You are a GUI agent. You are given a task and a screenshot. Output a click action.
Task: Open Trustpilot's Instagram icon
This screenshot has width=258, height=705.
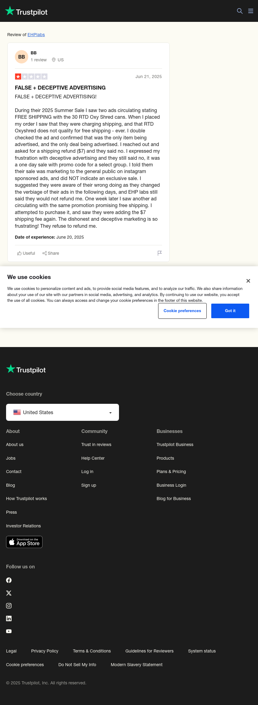pos(9,606)
